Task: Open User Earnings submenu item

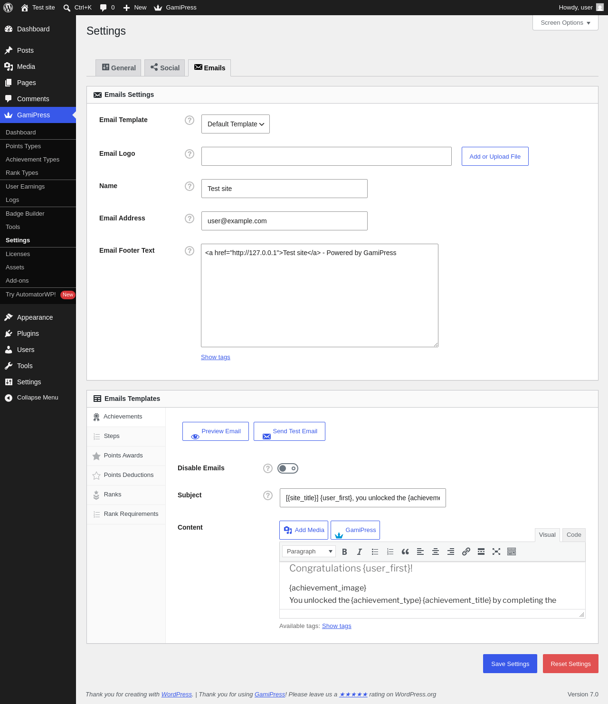Action: point(38,187)
